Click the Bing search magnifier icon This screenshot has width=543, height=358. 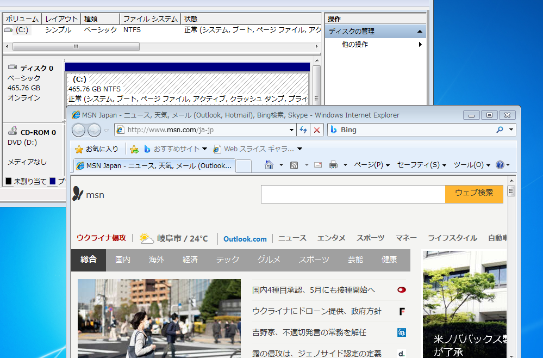(500, 130)
